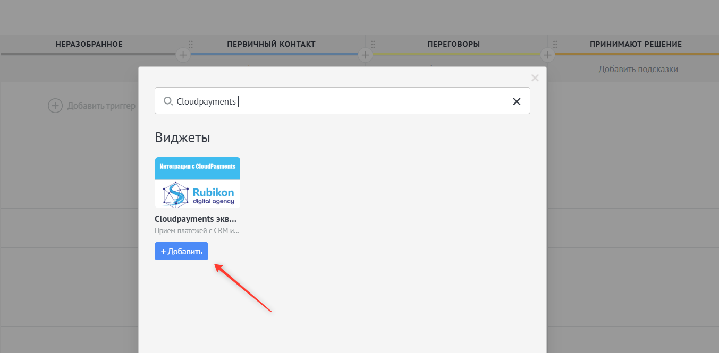Open Добавить подсказки link
The width and height of the screenshot is (719, 353).
click(x=638, y=69)
